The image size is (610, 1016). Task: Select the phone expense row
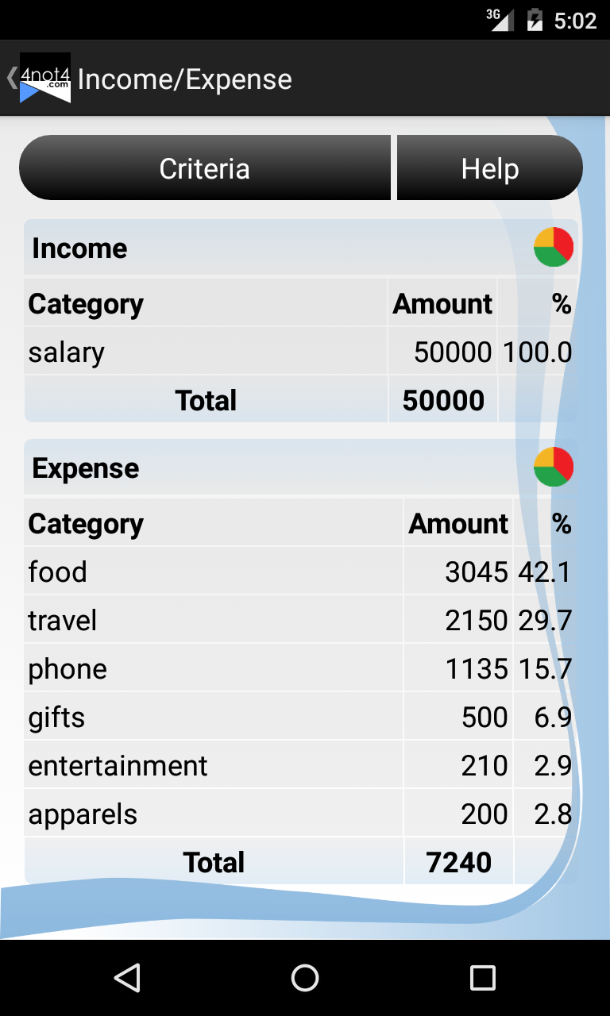tap(300, 668)
